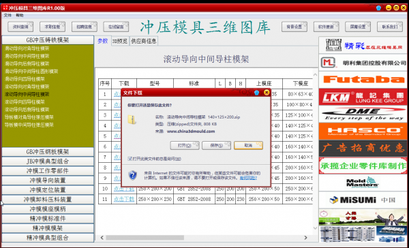Select 滑动导向后侧导柱模架 in the list

click(x=27, y=63)
